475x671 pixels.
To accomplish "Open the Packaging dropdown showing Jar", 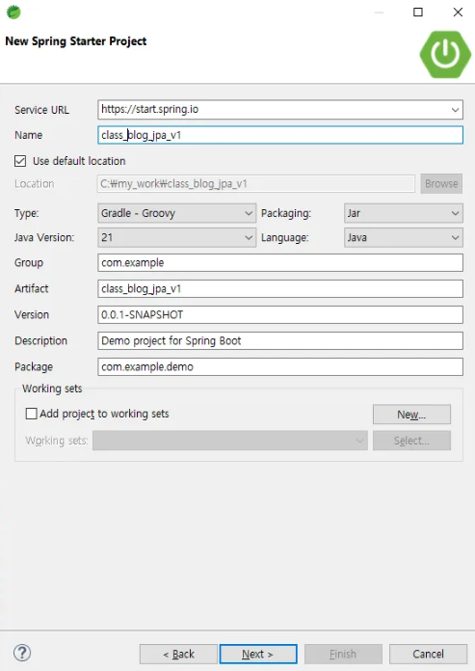I will (x=403, y=213).
